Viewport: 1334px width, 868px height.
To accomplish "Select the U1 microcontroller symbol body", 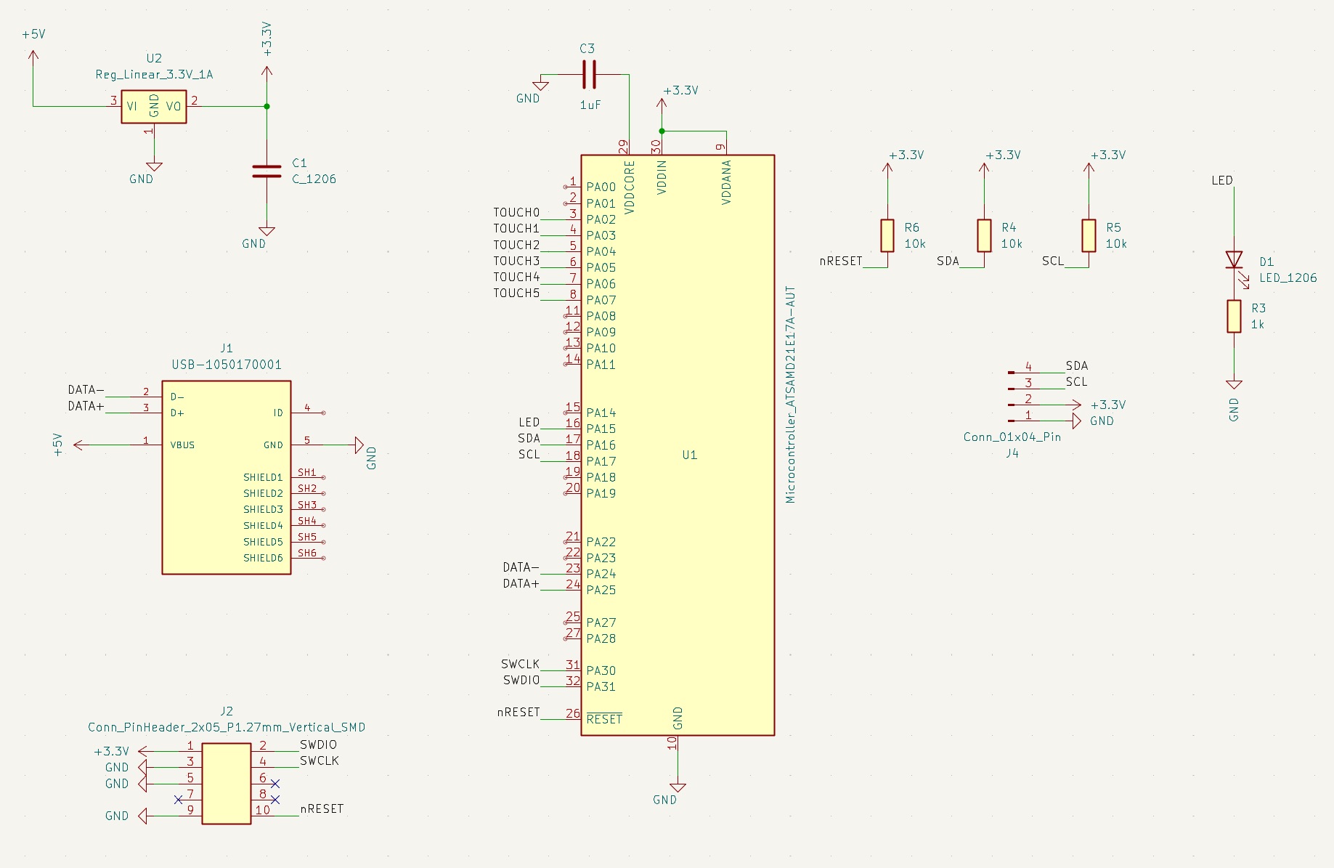I will [677, 445].
